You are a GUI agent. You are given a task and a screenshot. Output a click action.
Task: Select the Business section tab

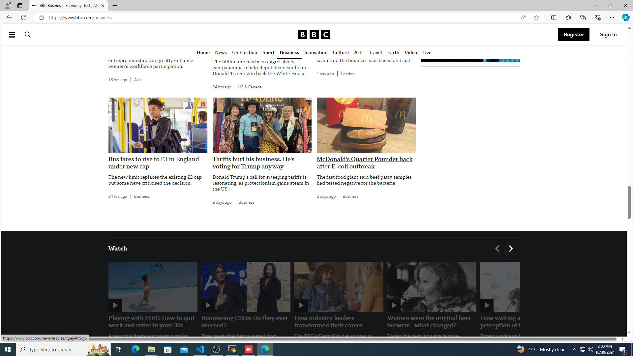289,52
